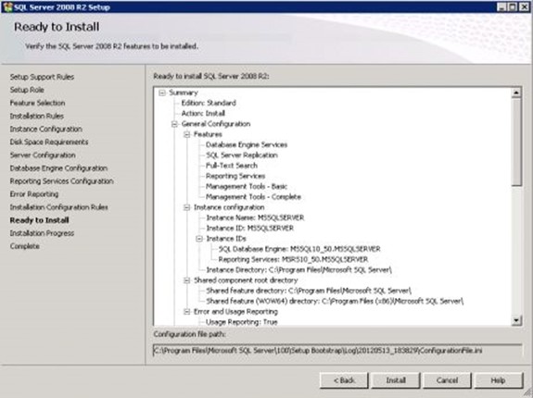Click the SQL Server Setup title bar icon
Screen dimensions: 533x398
pyautogui.click(x=7, y=7)
